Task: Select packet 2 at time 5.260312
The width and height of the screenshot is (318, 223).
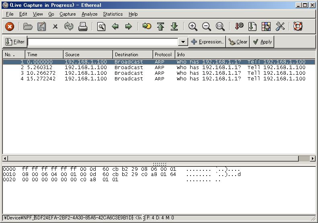Action: (x=159, y=68)
